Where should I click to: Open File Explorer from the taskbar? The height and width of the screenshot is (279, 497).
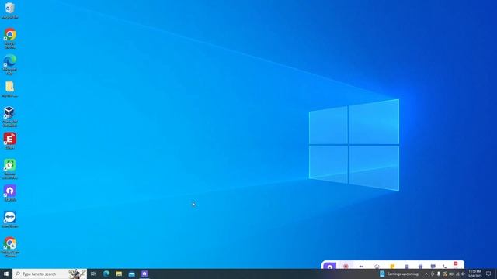(x=119, y=274)
